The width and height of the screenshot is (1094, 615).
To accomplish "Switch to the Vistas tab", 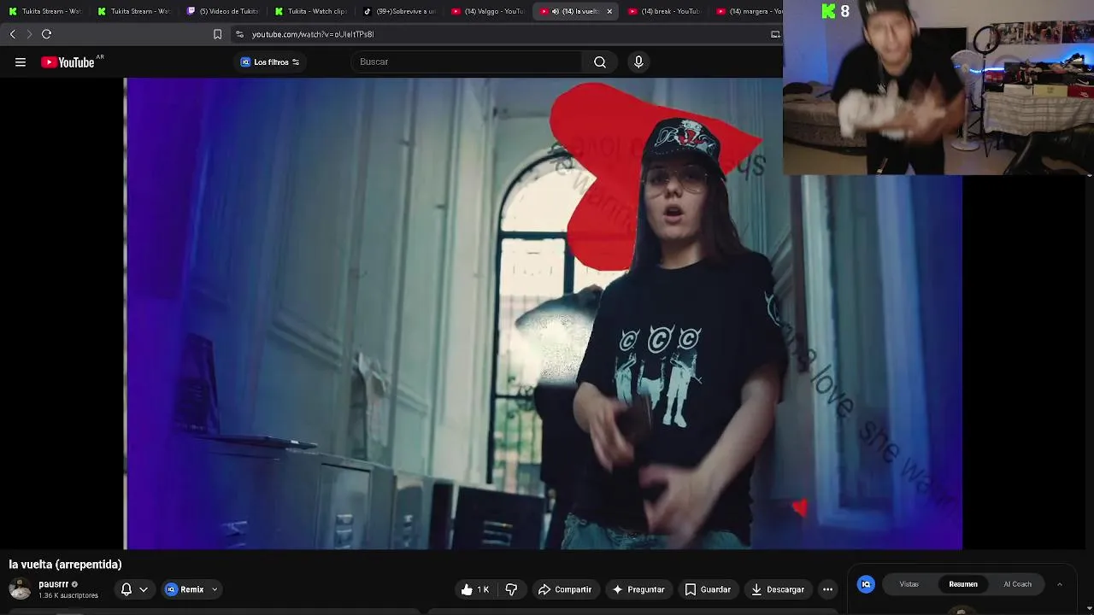I will pyautogui.click(x=909, y=584).
